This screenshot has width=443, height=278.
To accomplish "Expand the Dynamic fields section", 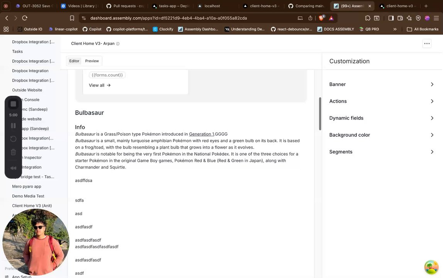I will tap(382, 118).
